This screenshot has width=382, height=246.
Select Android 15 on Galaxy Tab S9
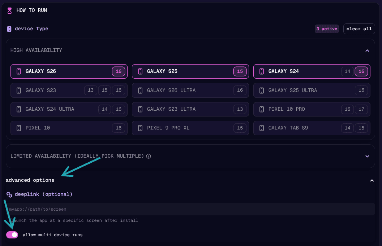(x=361, y=128)
